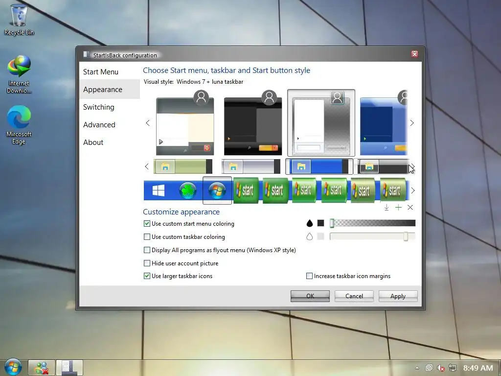Screen dimensions: 501x376
Task: Click the Cancel button
Action: tap(354, 296)
